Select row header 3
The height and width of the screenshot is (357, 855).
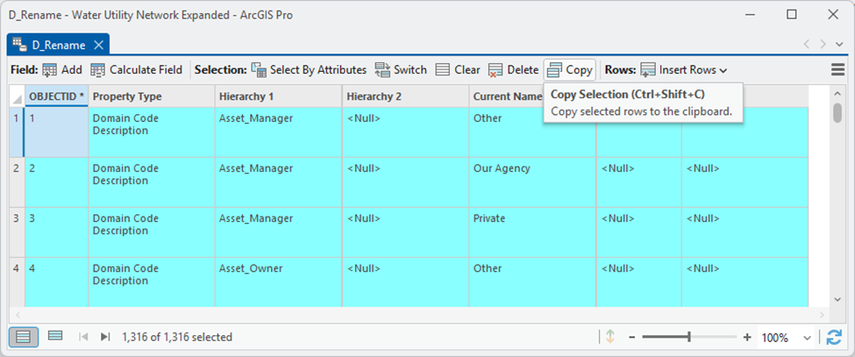pyautogui.click(x=17, y=232)
